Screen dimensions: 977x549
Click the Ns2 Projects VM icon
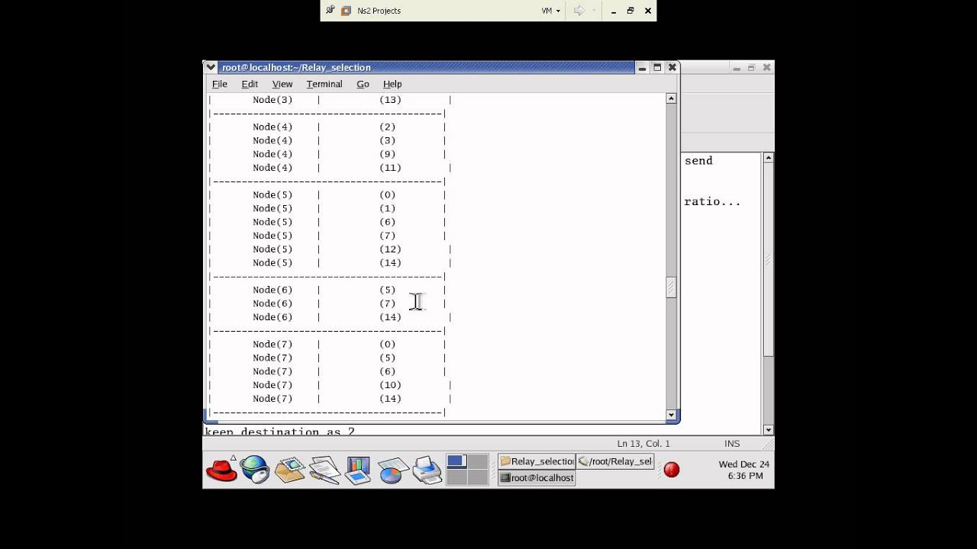[347, 11]
